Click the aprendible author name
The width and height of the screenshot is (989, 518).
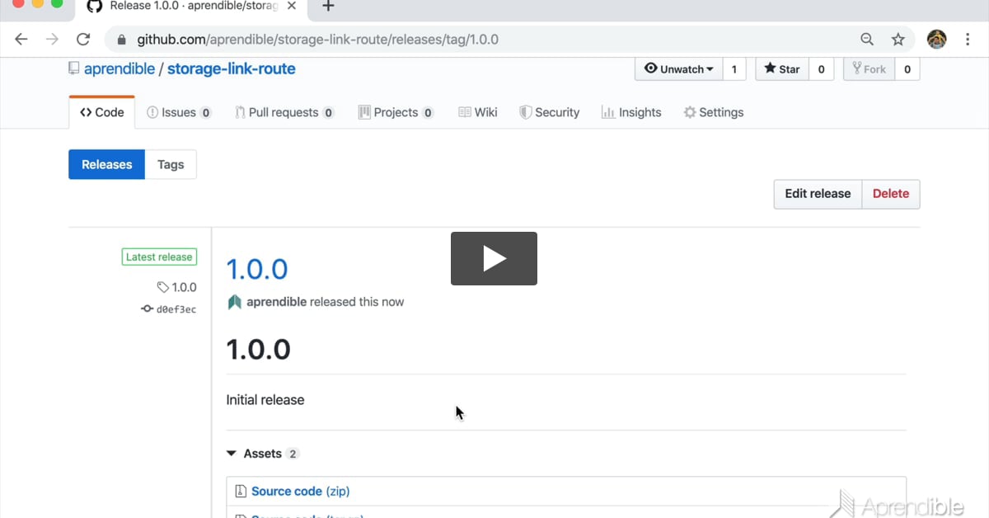pos(277,302)
